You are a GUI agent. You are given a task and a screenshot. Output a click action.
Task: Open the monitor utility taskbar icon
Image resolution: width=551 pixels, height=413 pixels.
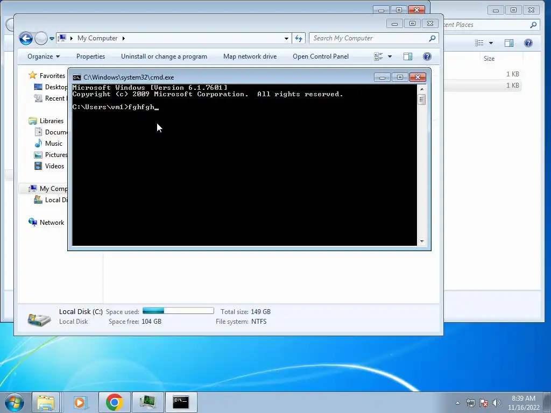[x=147, y=402]
